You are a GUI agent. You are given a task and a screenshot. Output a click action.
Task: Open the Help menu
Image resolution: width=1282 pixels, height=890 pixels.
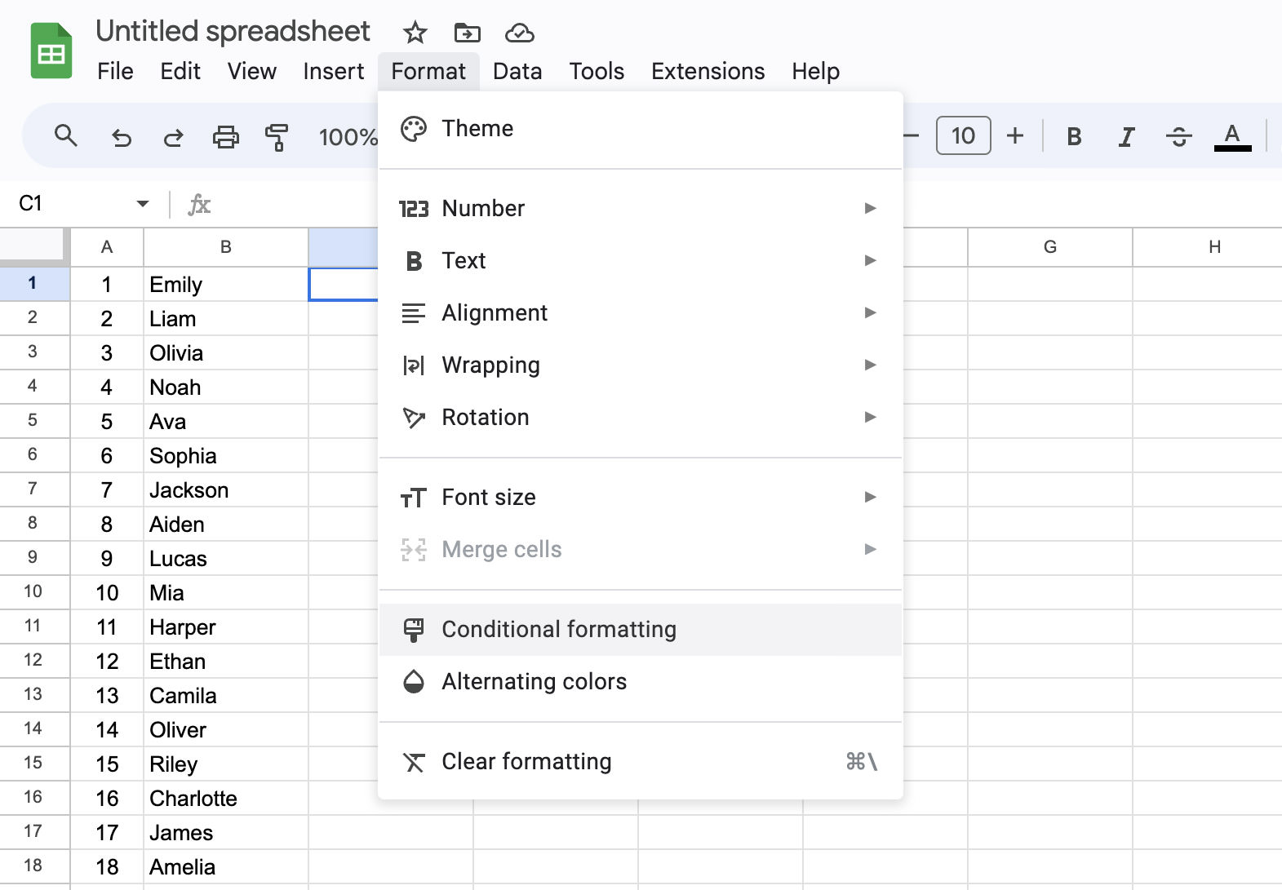[815, 71]
